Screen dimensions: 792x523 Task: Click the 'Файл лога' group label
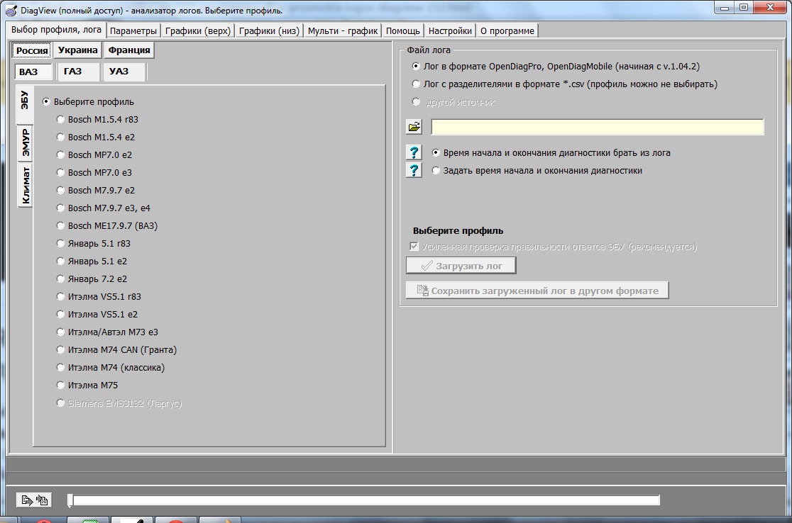click(x=429, y=50)
